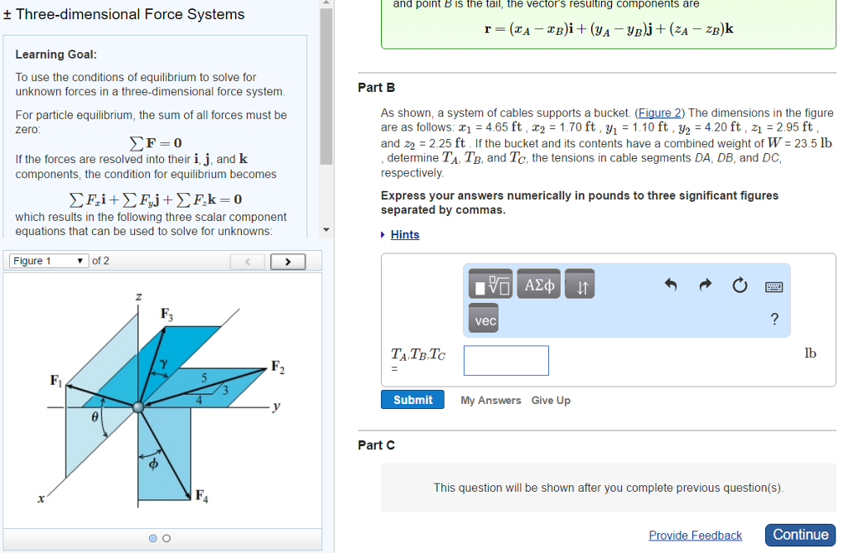Image resolution: width=848 pixels, height=553 pixels.
Task: Open the Figure 1 dropdown selector
Action: pos(46,259)
